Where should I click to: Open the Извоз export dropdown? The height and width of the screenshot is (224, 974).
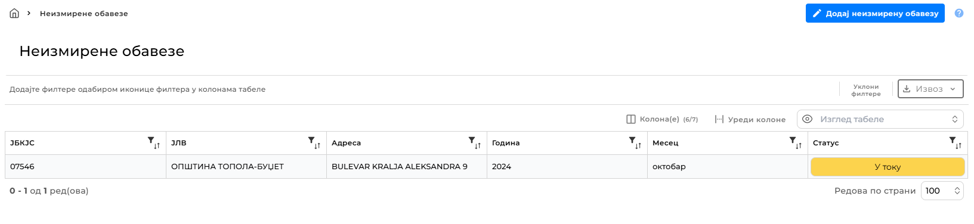point(930,89)
